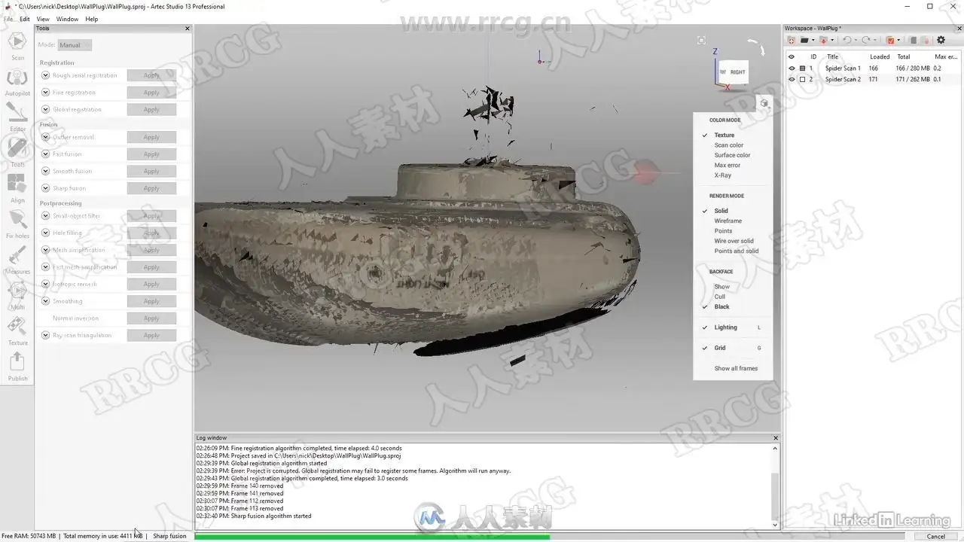Click the green Sharp fusion progress bar
The width and height of the screenshot is (964, 542).
(x=372, y=537)
